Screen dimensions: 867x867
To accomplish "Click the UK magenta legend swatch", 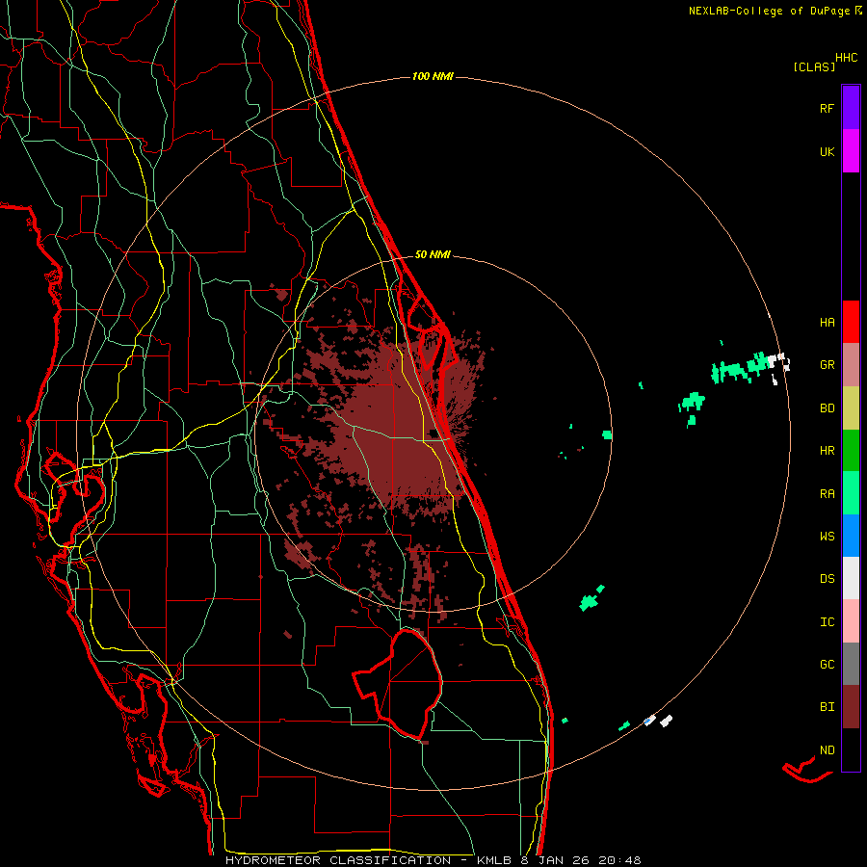I will tap(851, 151).
